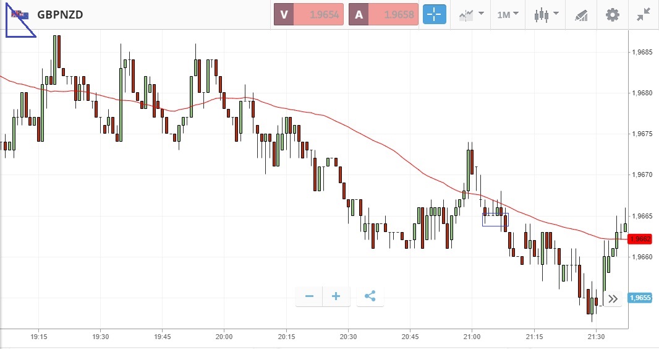Click the A buy price 1.9658 button
The height and width of the screenshot is (349, 659).
(383, 15)
